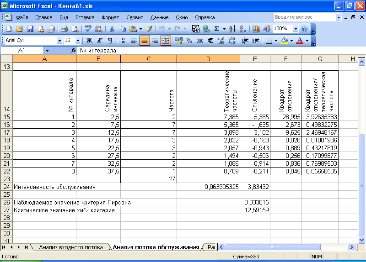Click the Format Painter brush icon
The width and height of the screenshot is (366, 262).
(x=150, y=29)
